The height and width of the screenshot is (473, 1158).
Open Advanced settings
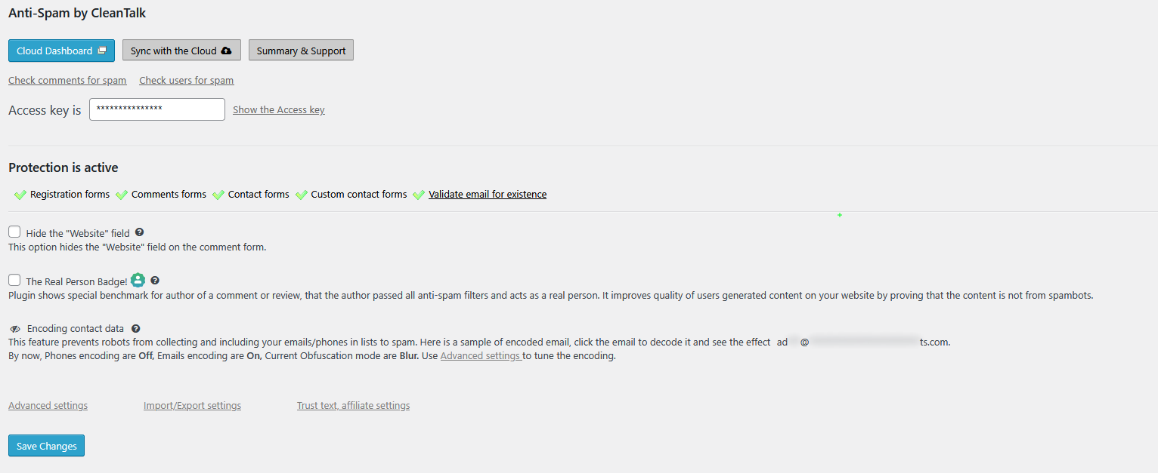48,405
